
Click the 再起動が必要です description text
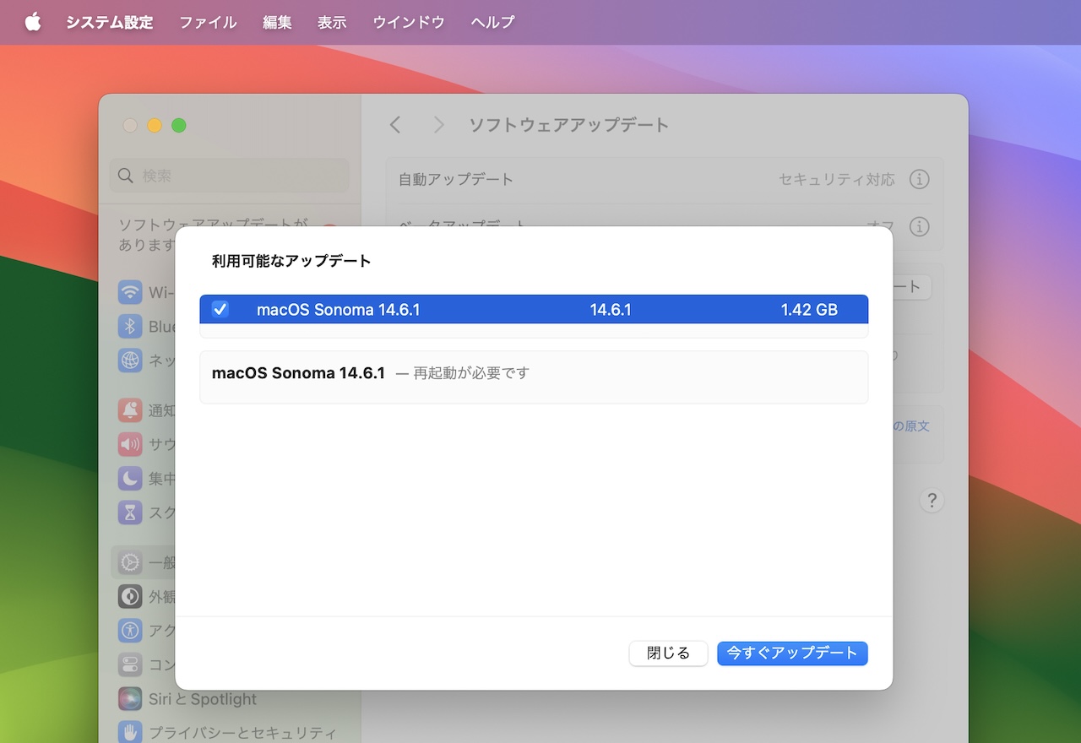tap(471, 372)
